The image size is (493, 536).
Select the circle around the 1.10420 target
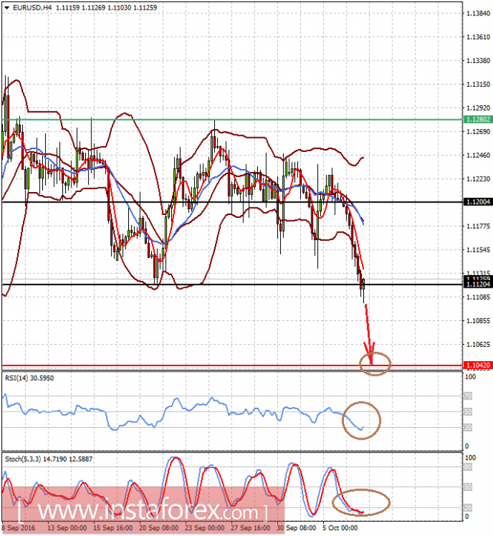pos(375,364)
